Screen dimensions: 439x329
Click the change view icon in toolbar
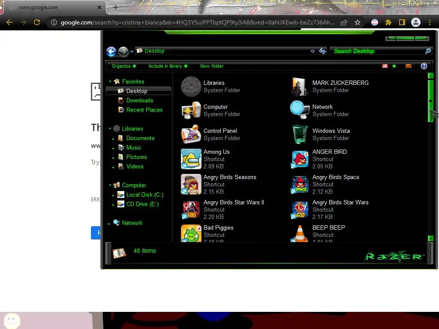[385, 66]
